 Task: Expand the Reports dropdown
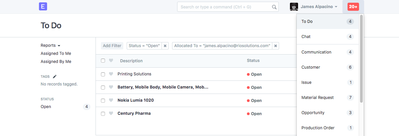(x=50, y=45)
